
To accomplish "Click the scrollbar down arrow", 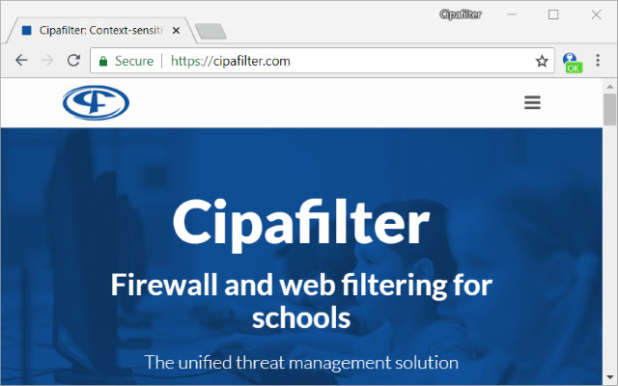I will click(x=609, y=377).
